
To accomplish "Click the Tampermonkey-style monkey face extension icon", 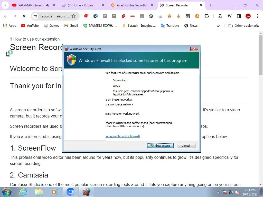I will click(170, 16).
